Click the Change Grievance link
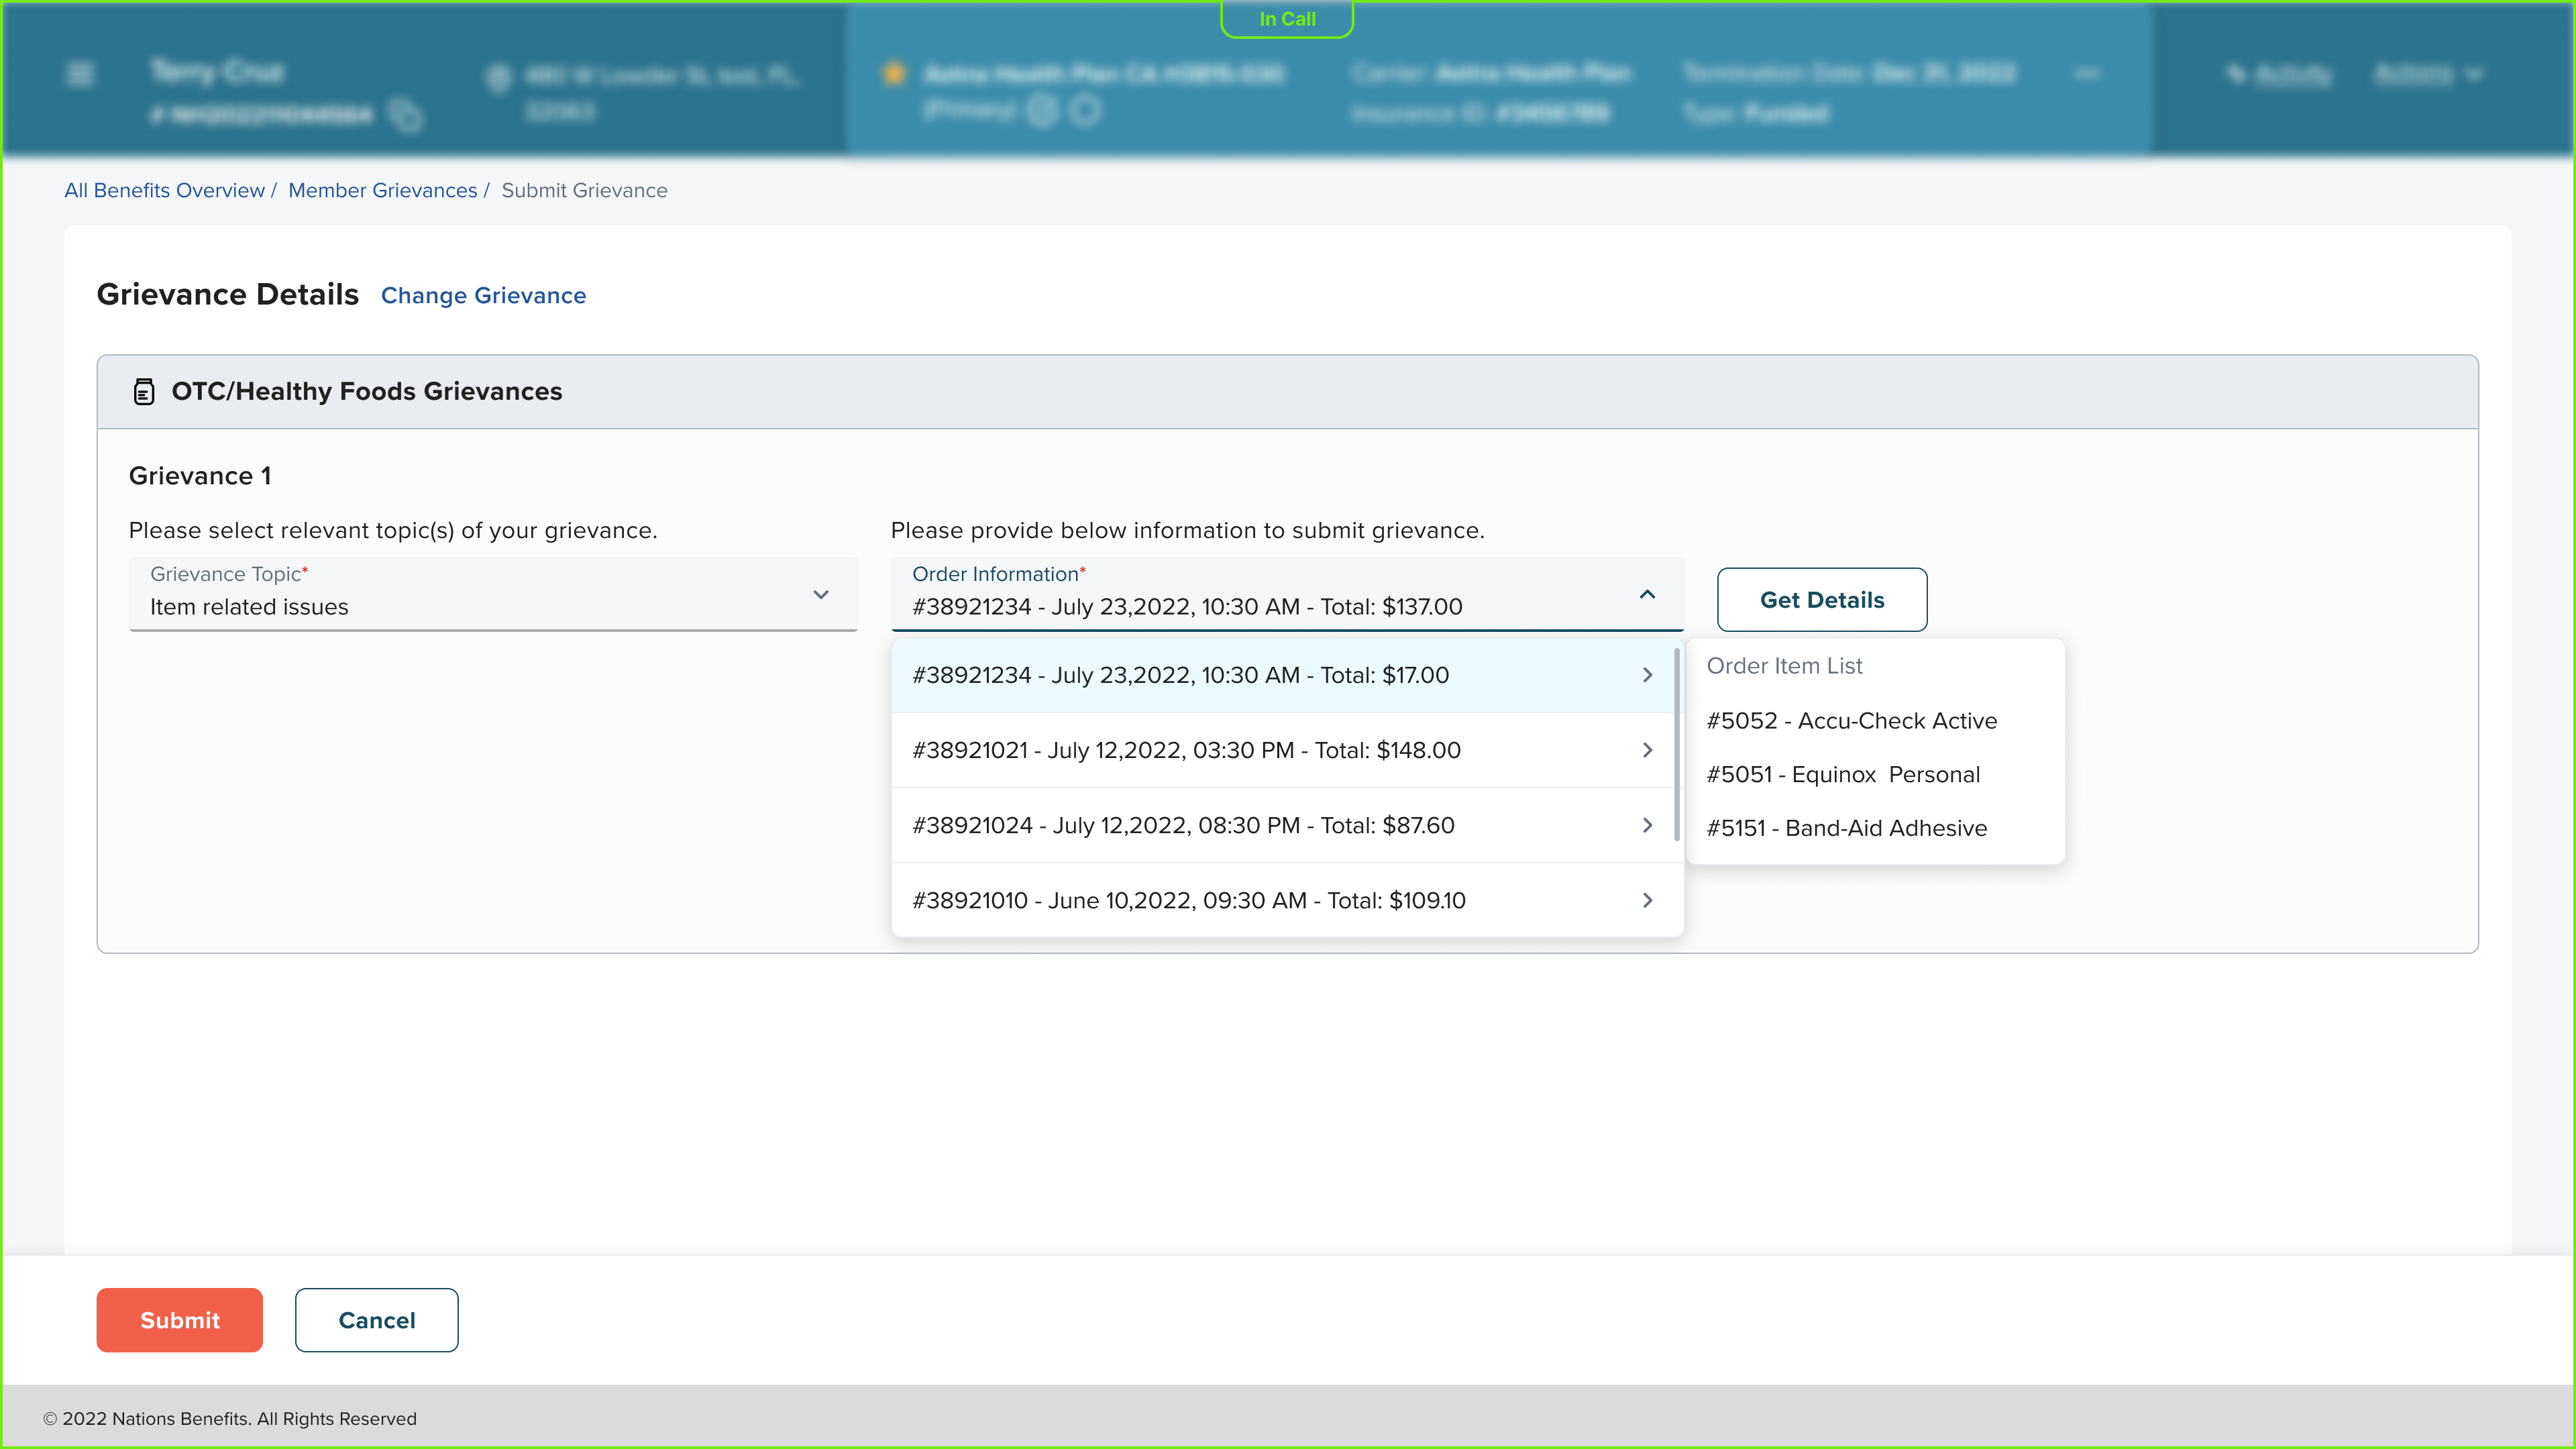Screen dimensions: 2576x1449 (x=483, y=296)
